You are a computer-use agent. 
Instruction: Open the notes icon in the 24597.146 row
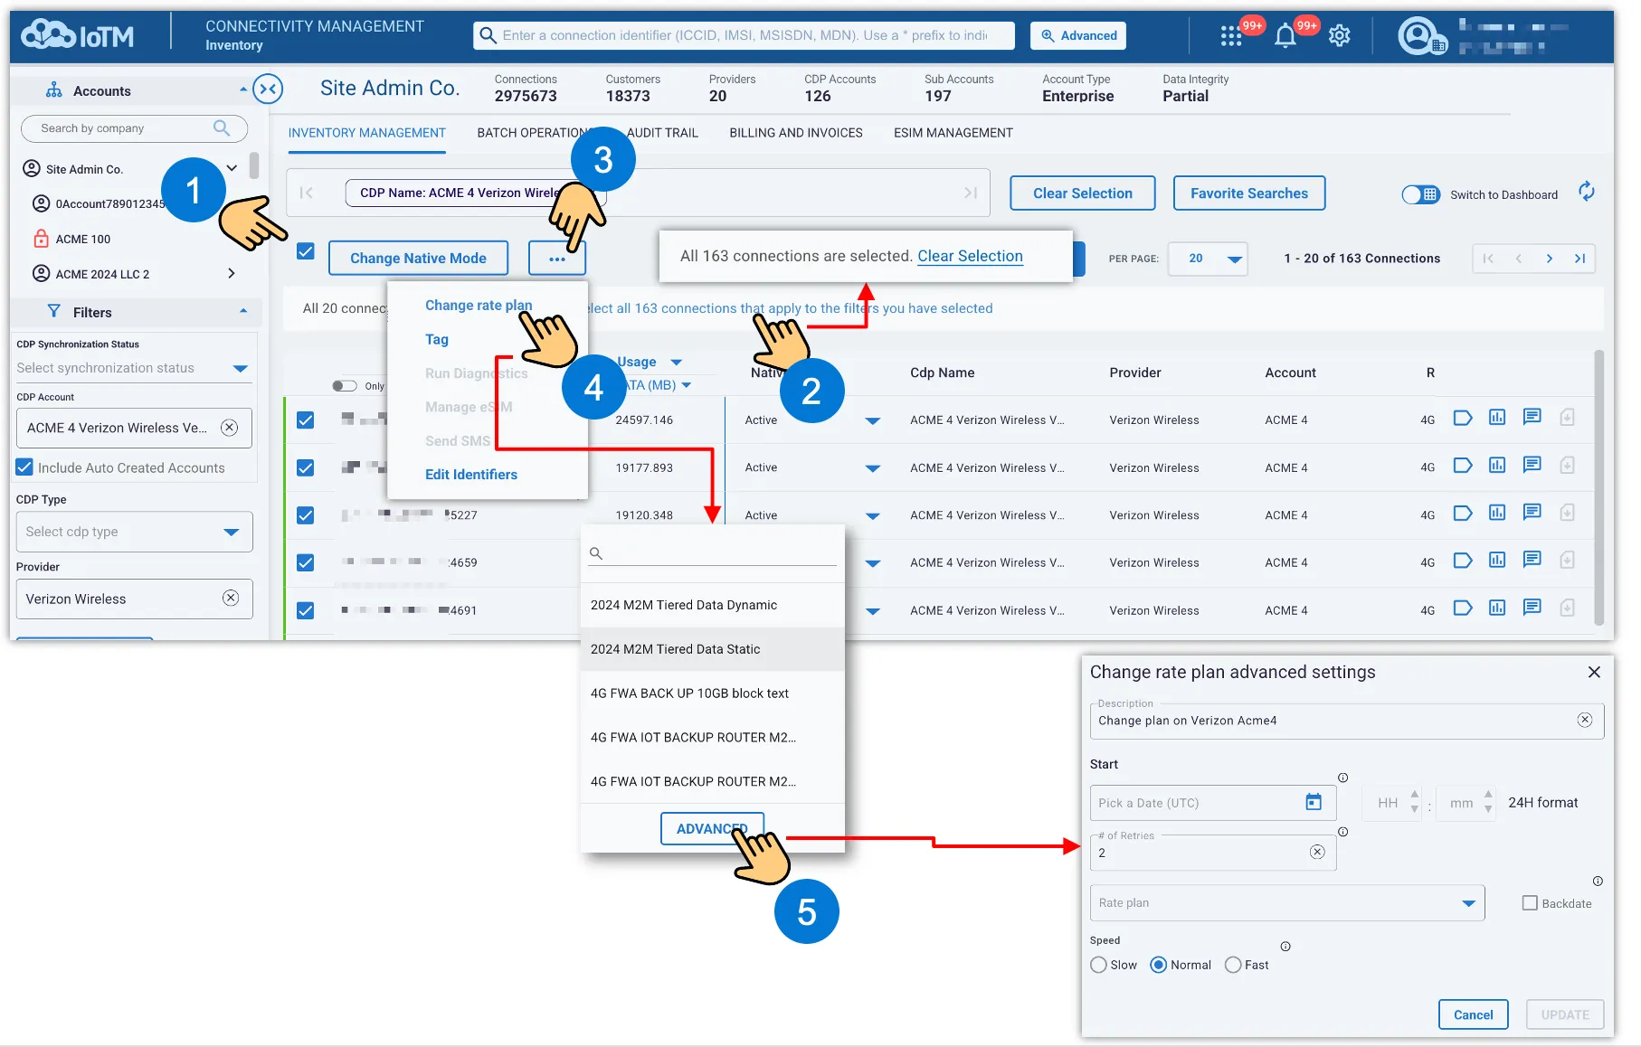click(x=1532, y=418)
